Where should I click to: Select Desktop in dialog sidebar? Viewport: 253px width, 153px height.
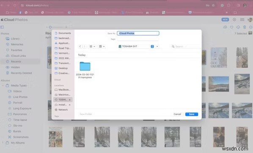(63, 68)
